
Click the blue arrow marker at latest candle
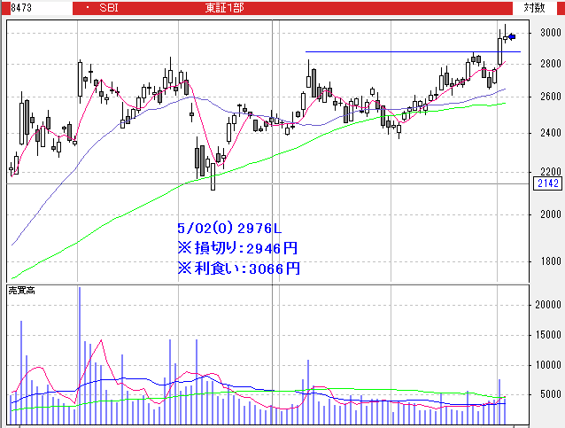pos(512,37)
